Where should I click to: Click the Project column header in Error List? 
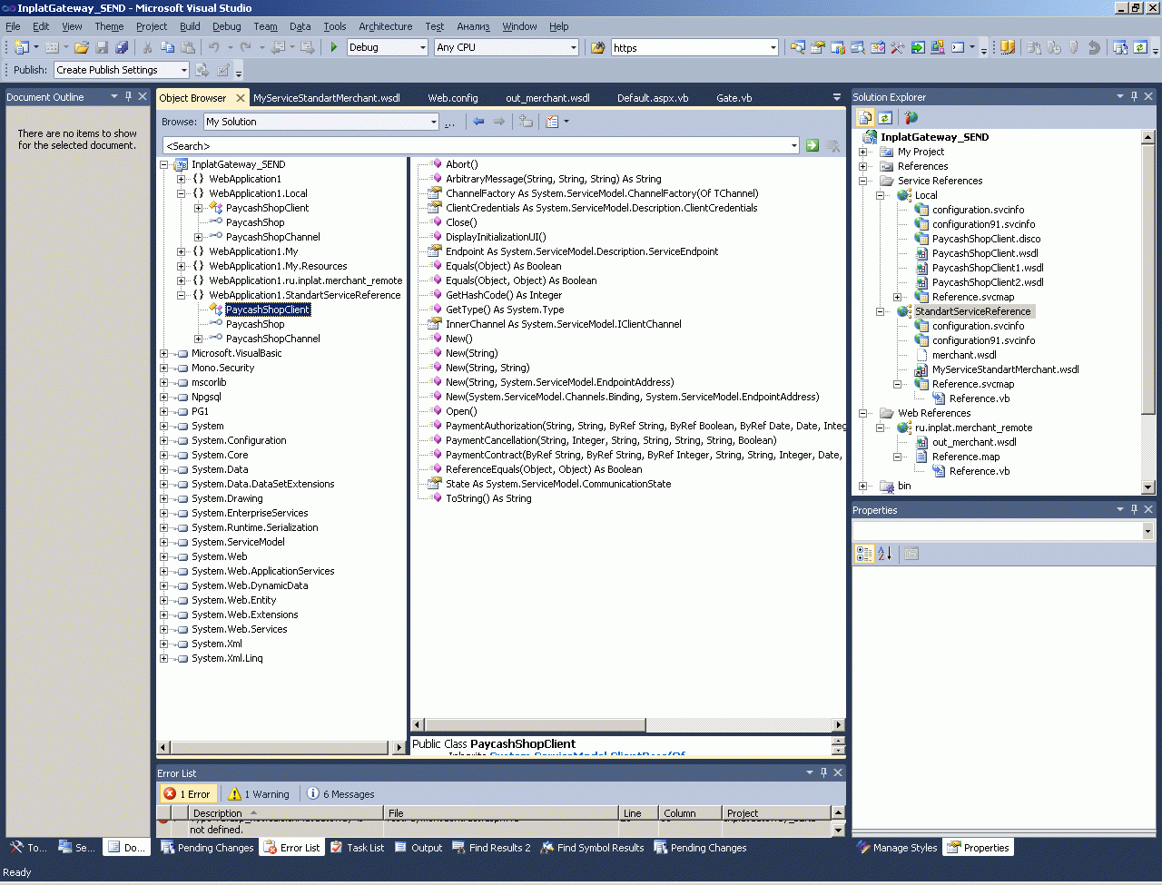pos(776,813)
